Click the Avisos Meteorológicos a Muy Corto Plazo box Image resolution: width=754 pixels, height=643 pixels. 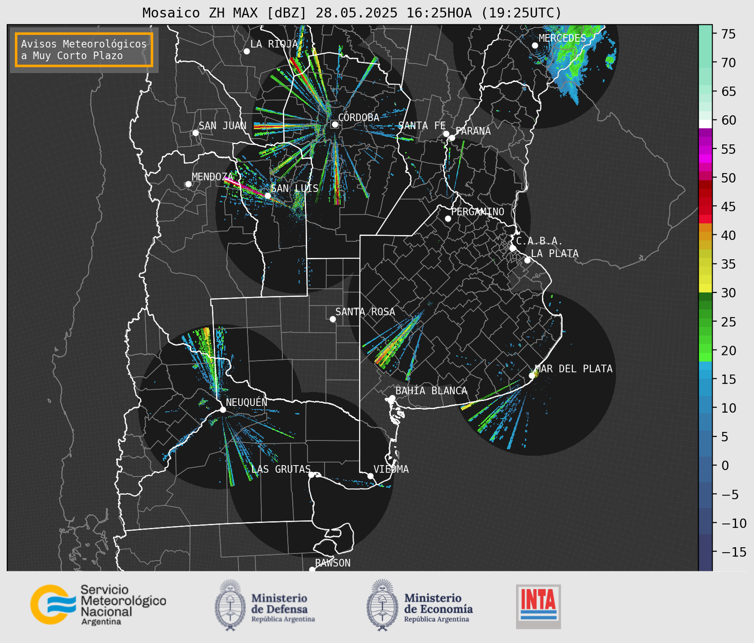tap(84, 50)
